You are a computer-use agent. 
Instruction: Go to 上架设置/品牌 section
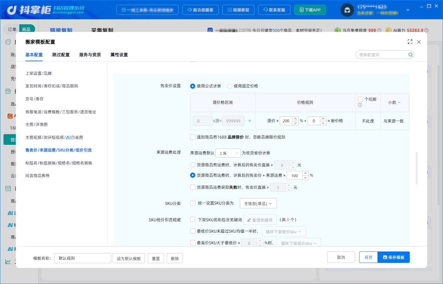click(38, 73)
